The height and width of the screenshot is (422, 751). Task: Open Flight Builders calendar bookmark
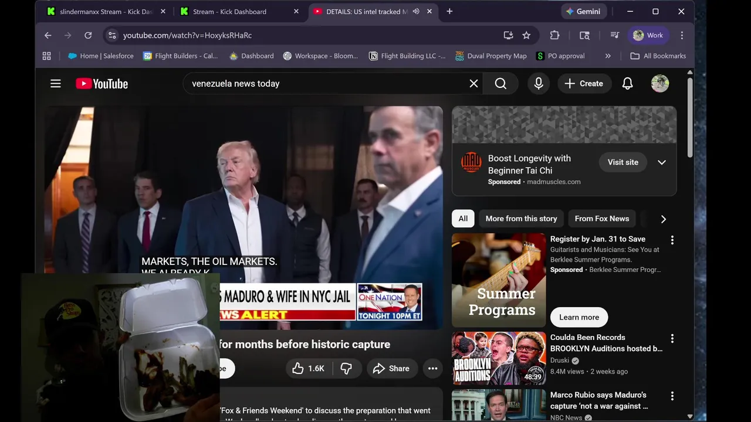[x=181, y=56]
